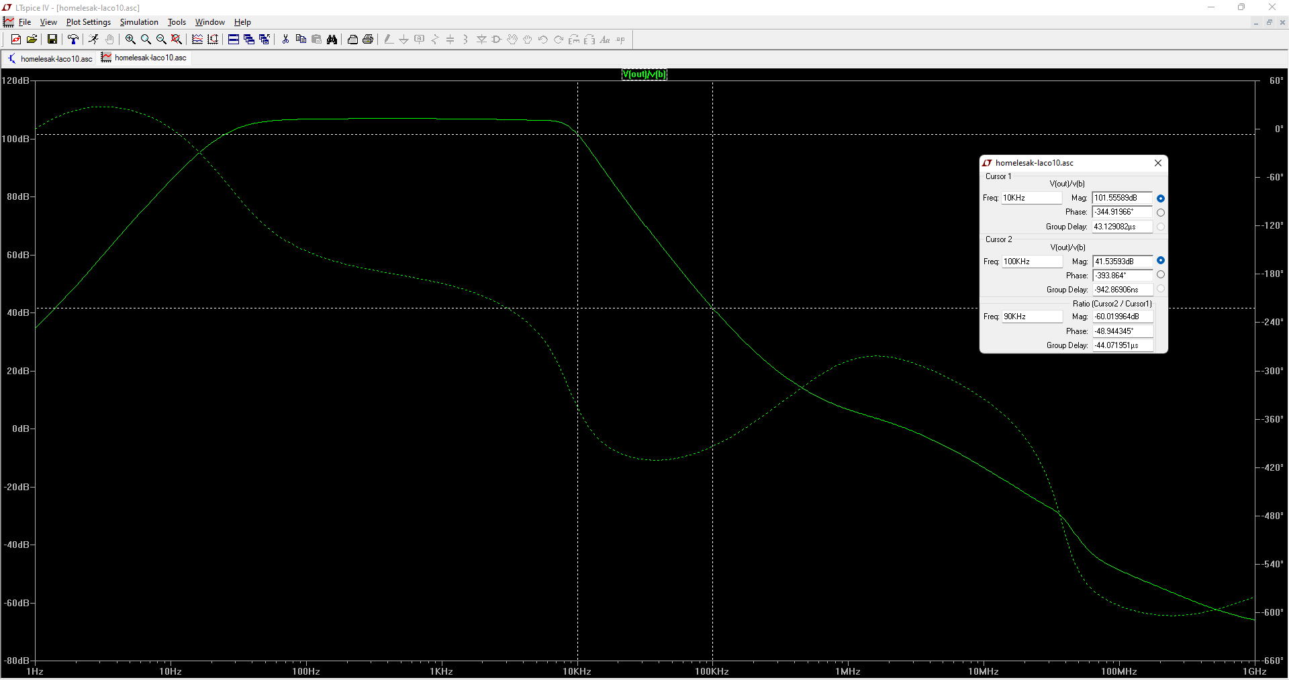Open the Help menu
1289x680 pixels.
242,22
